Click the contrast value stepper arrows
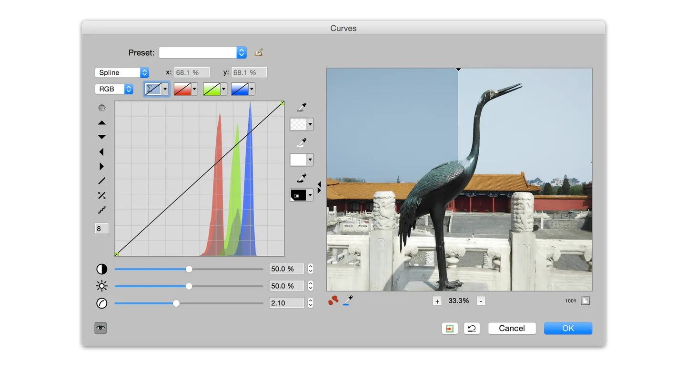Viewport: 686px width, 381px height. (311, 269)
